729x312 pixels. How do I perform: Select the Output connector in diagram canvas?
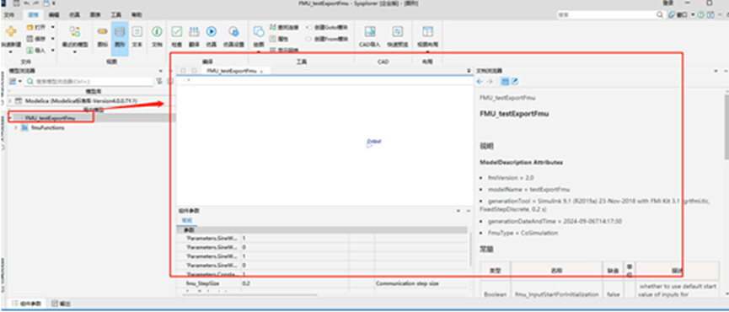(373, 143)
